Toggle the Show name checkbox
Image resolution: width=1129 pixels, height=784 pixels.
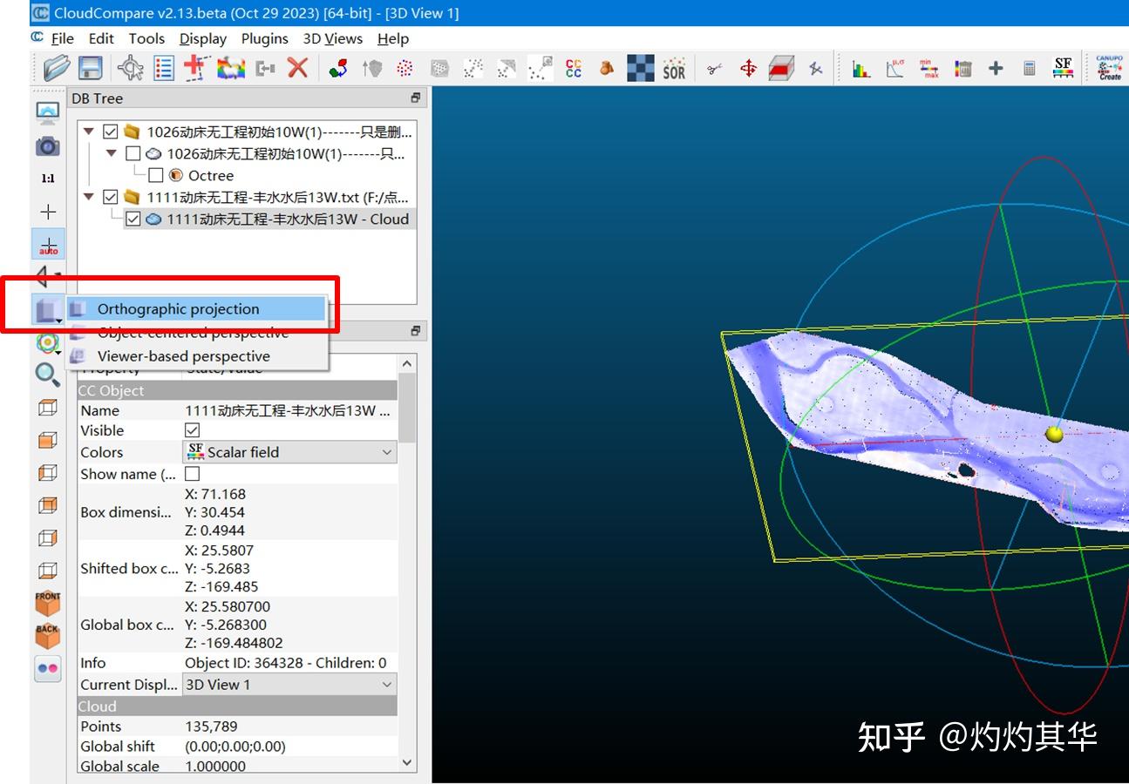(x=193, y=474)
